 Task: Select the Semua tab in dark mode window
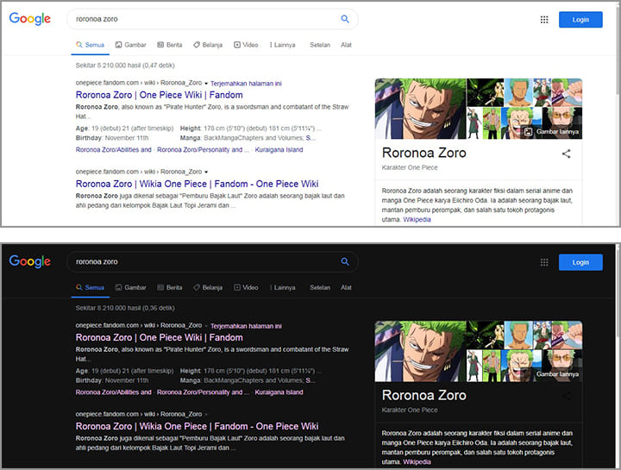[91, 287]
